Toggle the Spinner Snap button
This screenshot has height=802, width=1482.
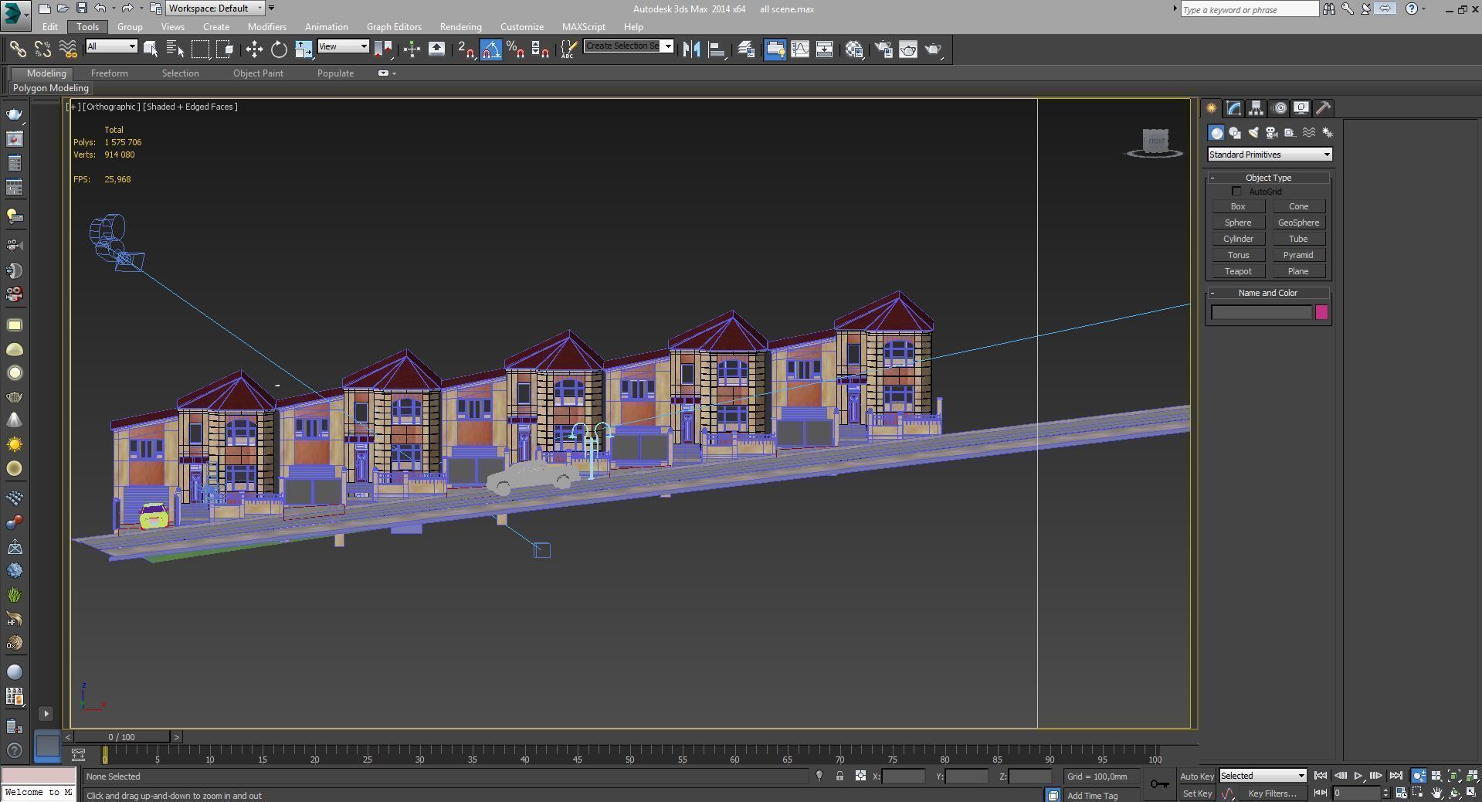point(541,49)
